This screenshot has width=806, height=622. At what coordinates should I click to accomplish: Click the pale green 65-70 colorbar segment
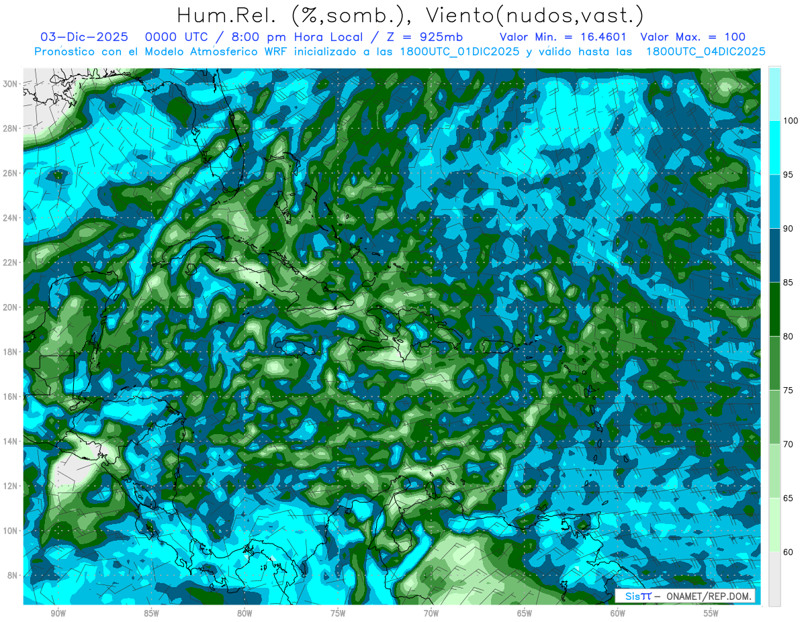pyautogui.click(x=774, y=471)
